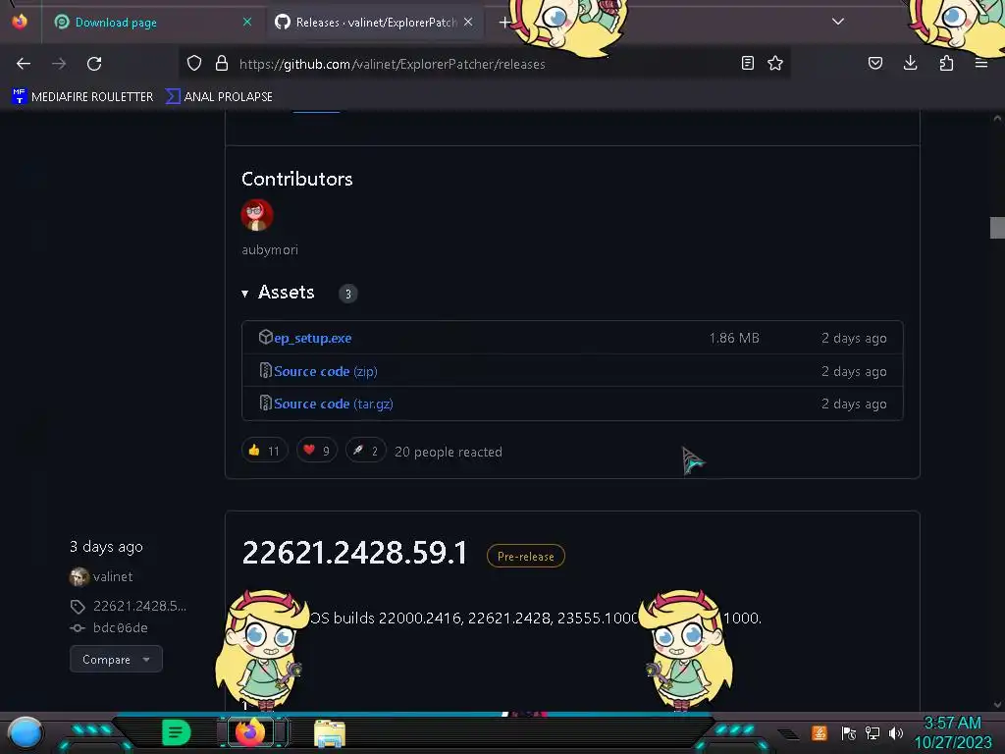Switch to the Releases valinet/ExplorerPatcher tab

point(376,23)
